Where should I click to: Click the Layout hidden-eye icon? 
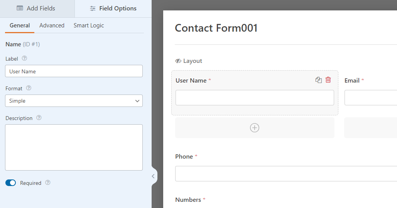coord(178,61)
